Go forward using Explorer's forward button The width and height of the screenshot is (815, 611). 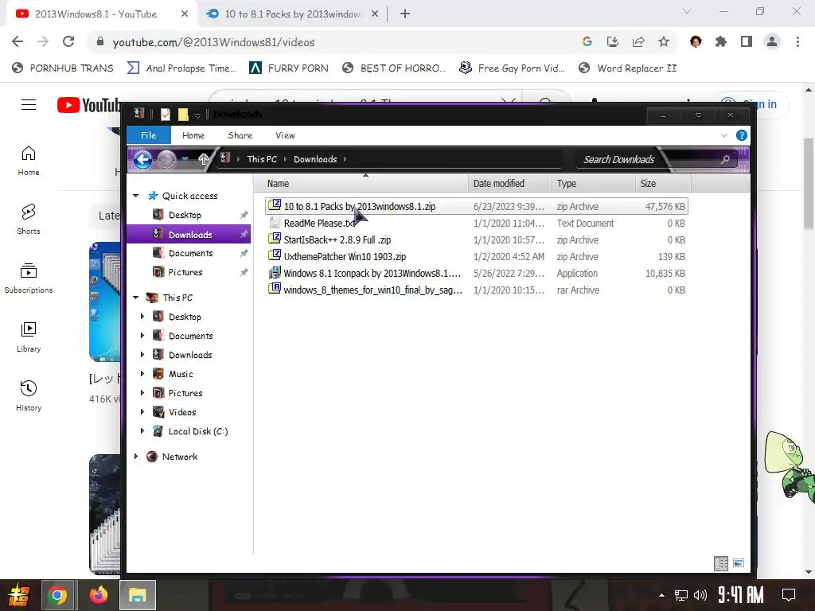166,159
